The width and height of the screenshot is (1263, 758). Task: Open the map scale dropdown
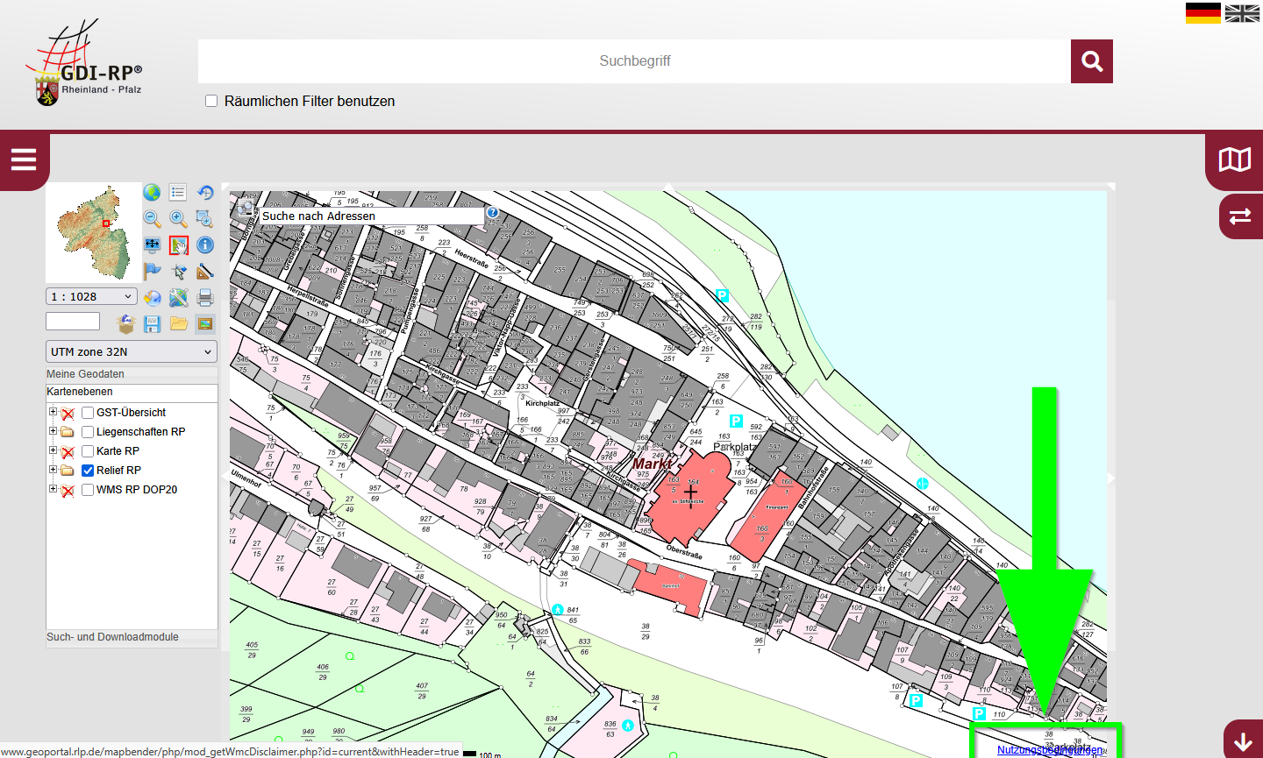(92, 297)
